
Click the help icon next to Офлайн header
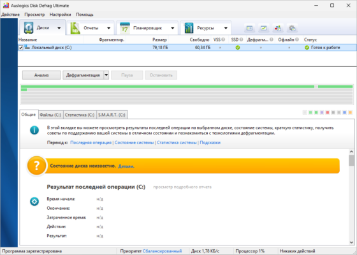[297, 40]
